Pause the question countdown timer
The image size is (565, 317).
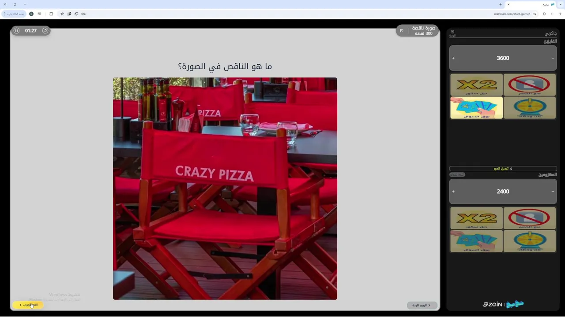16,30
